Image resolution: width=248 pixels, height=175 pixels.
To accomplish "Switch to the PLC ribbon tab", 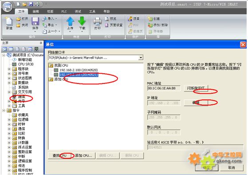I will tap(64, 12).
